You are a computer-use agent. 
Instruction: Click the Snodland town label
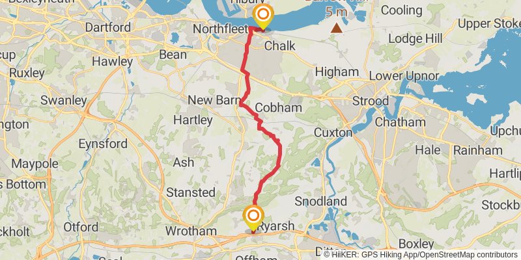pyautogui.click(x=321, y=201)
